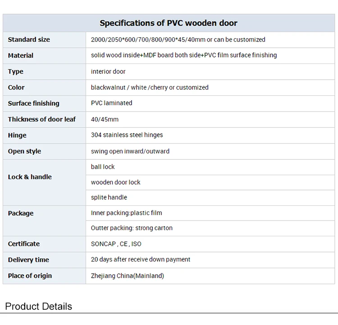338x325 pixels.
Task: Select the 'Lock & handle' row label
Action: click(x=30, y=177)
